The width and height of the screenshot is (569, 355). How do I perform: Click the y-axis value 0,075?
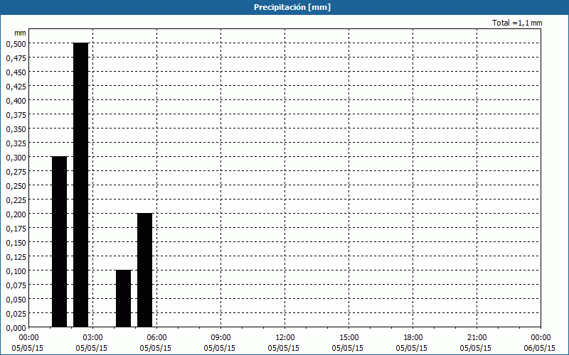click(16, 285)
